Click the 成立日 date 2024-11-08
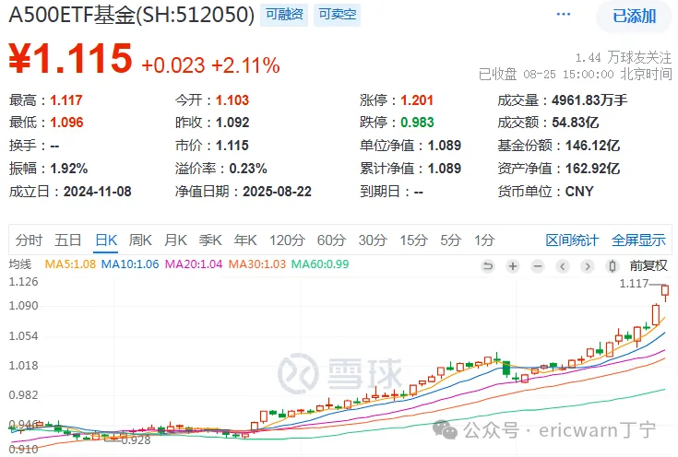The height and width of the screenshot is (457, 678). coord(97,192)
